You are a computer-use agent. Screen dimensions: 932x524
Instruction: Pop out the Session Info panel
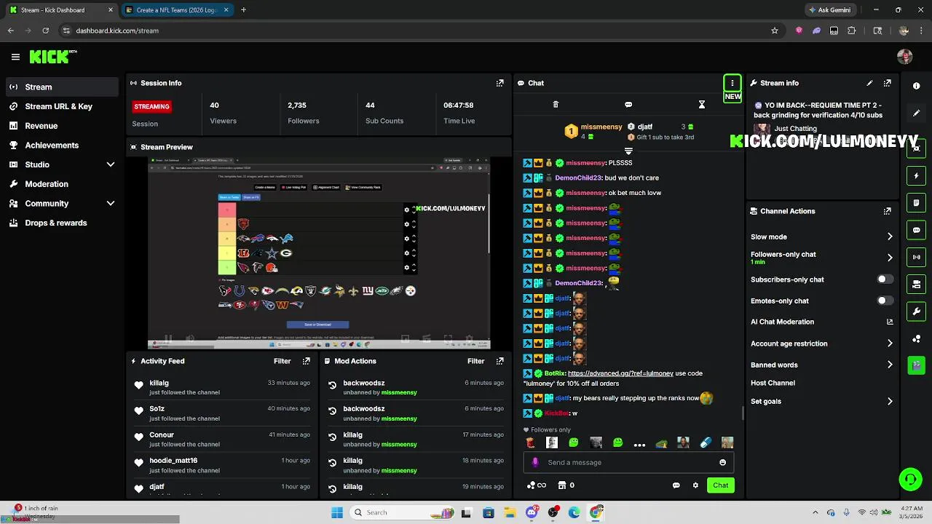pos(499,83)
